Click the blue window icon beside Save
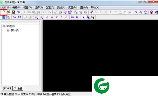 click(18, 12)
